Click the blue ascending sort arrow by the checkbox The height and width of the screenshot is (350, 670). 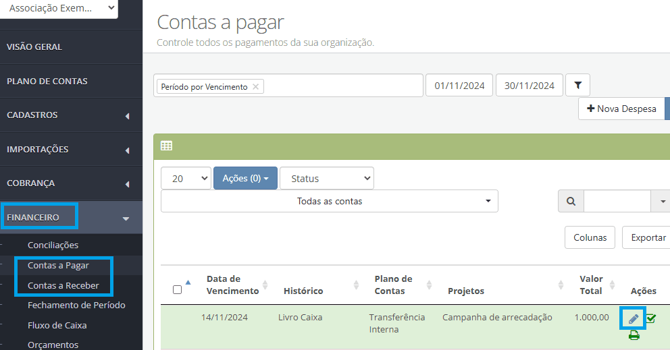coord(188,282)
